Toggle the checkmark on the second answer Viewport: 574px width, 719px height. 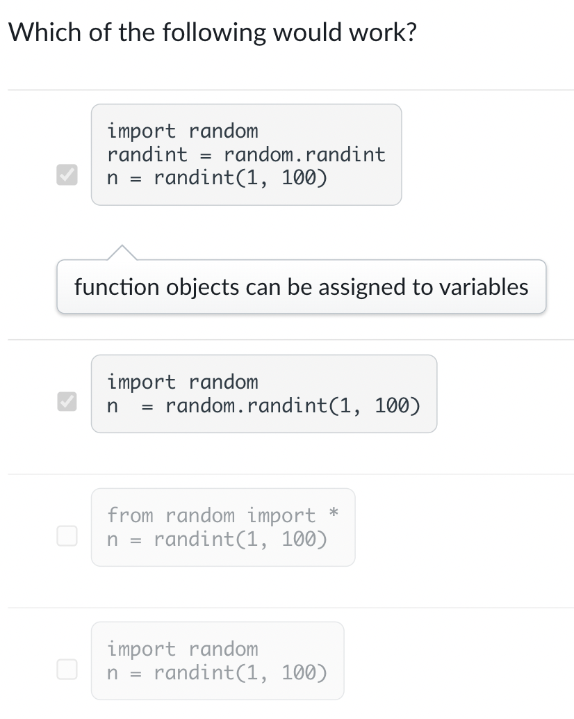point(67,400)
